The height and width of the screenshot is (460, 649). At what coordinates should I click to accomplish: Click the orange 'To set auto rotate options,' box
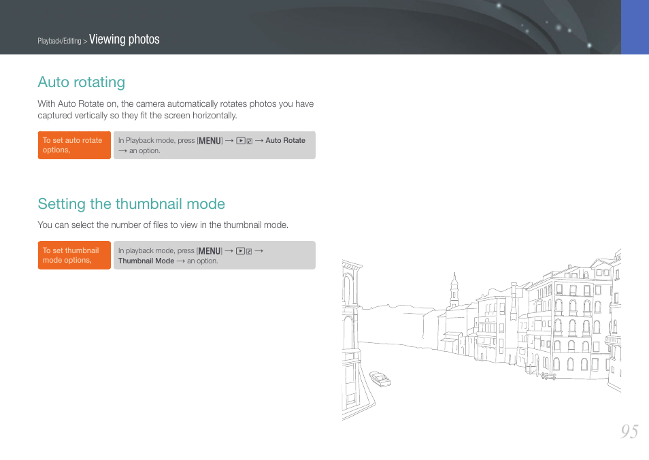point(75,146)
